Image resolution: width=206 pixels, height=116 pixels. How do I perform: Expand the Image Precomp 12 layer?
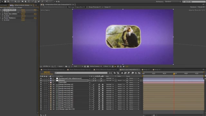(49, 84)
